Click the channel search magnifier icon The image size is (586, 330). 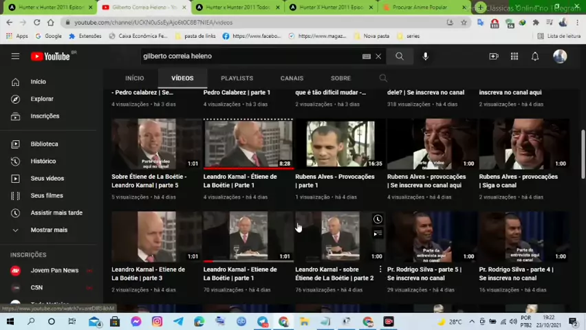point(383,78)
